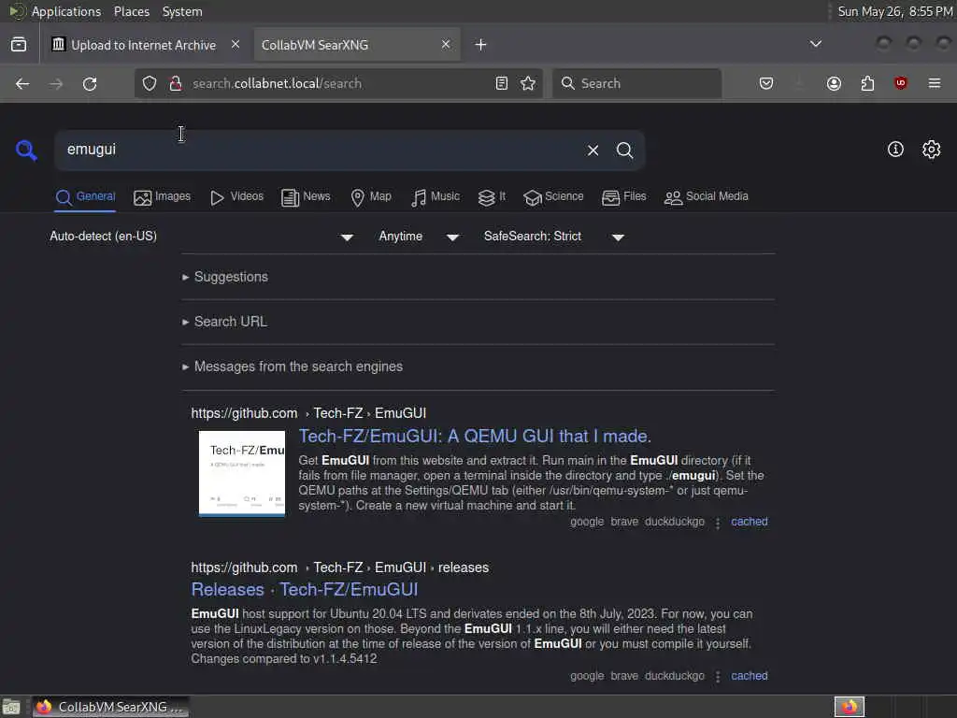Click the clock Sun May 26, 8:55 PM

tap(895, 11)
